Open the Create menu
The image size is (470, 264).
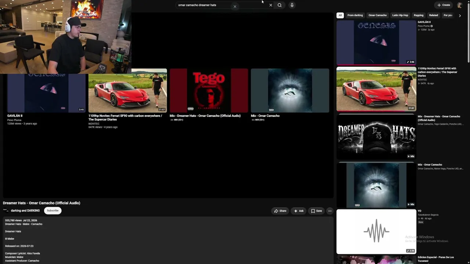point(444,5)
